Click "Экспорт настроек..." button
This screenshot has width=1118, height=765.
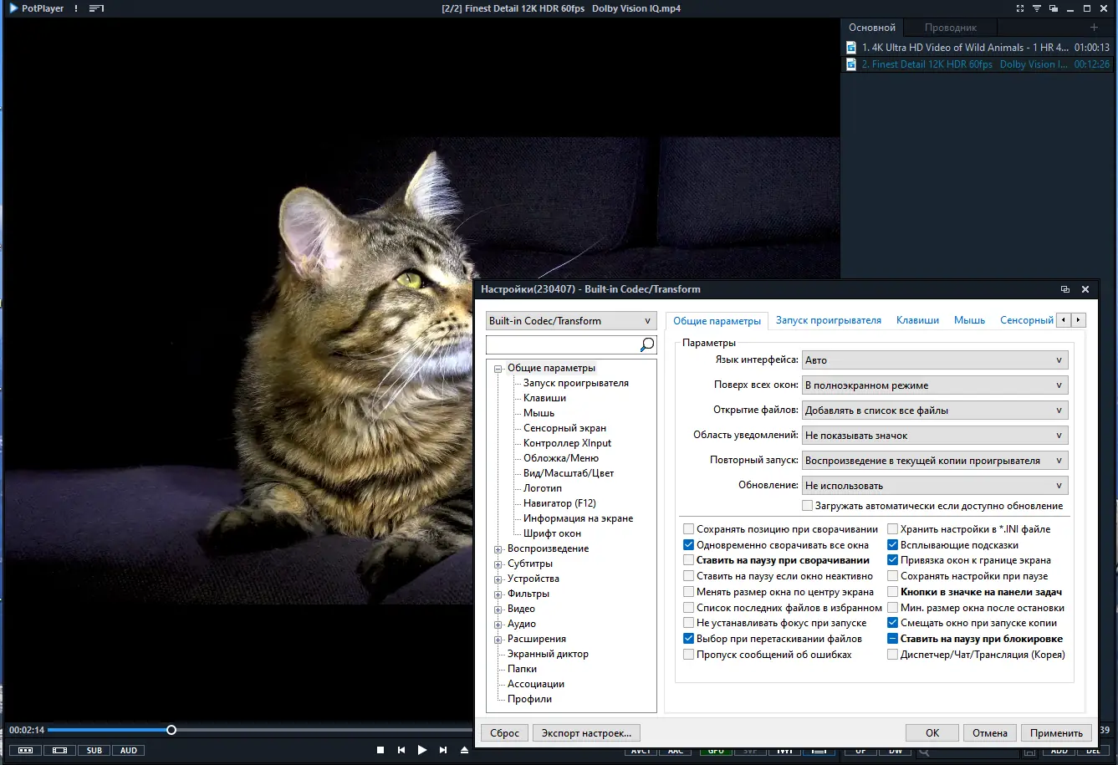tap(586, 733)
